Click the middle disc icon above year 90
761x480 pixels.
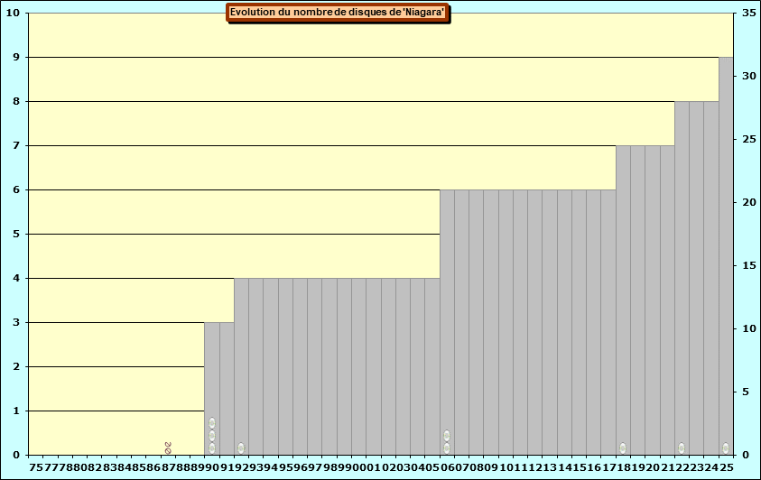click(x=212, y=436)
